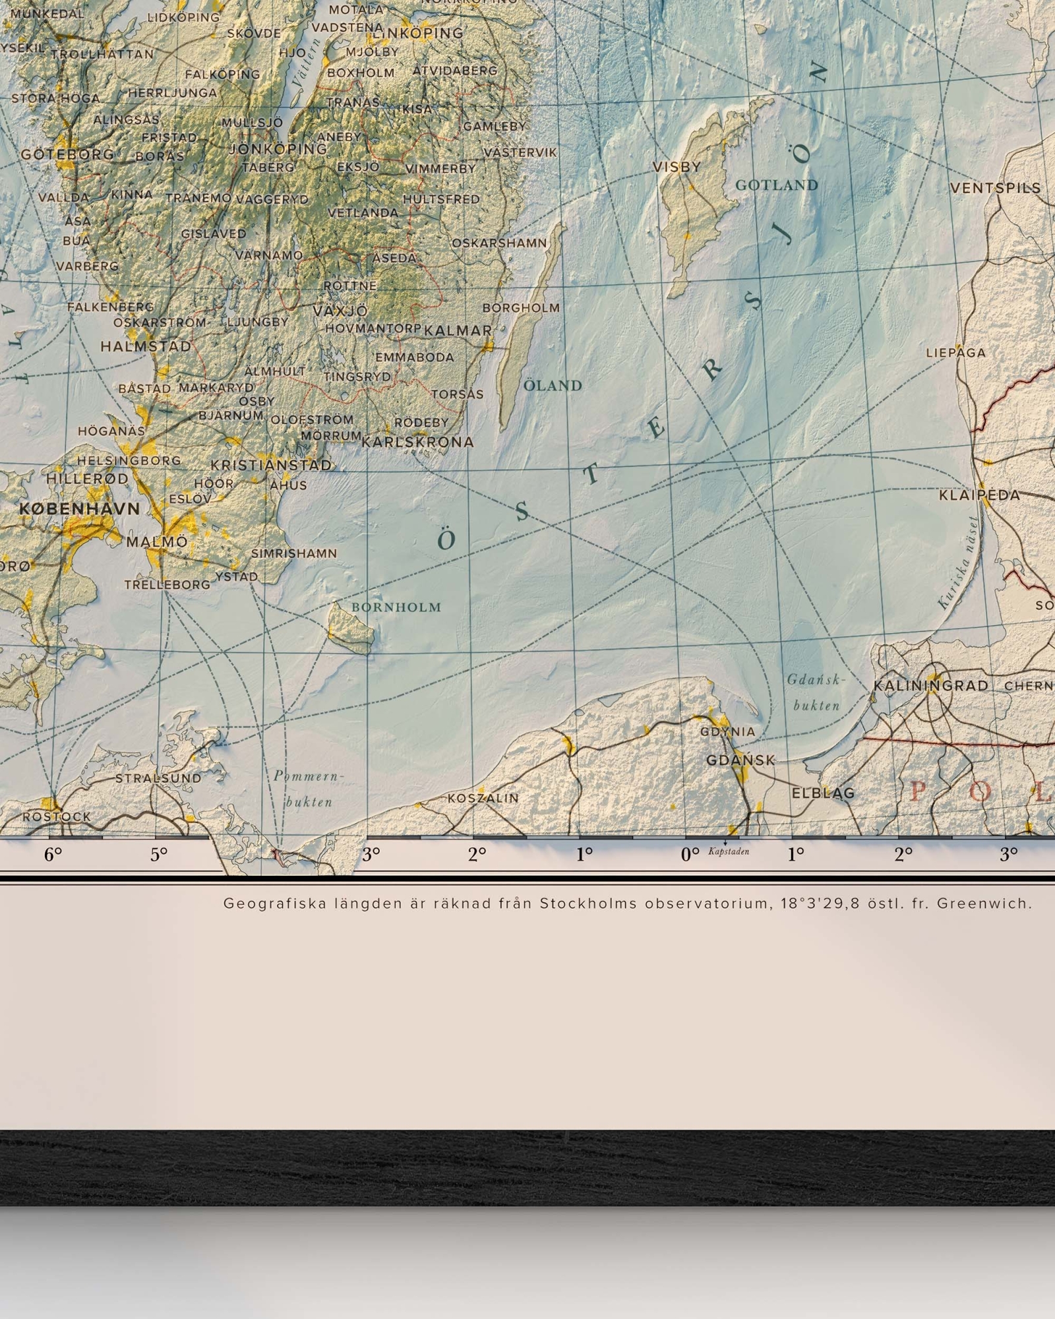The width and height of the screenshot is (1055, 1319).
Task: Click the OSKARSHAMN label
Action: [x=499, y=243]
